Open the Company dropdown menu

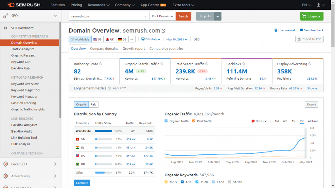125,5
